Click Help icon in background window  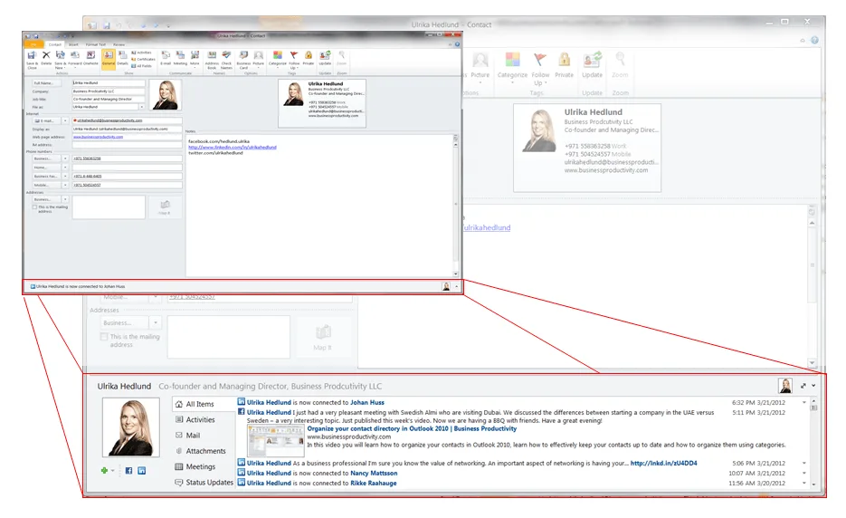click(814, 40)
